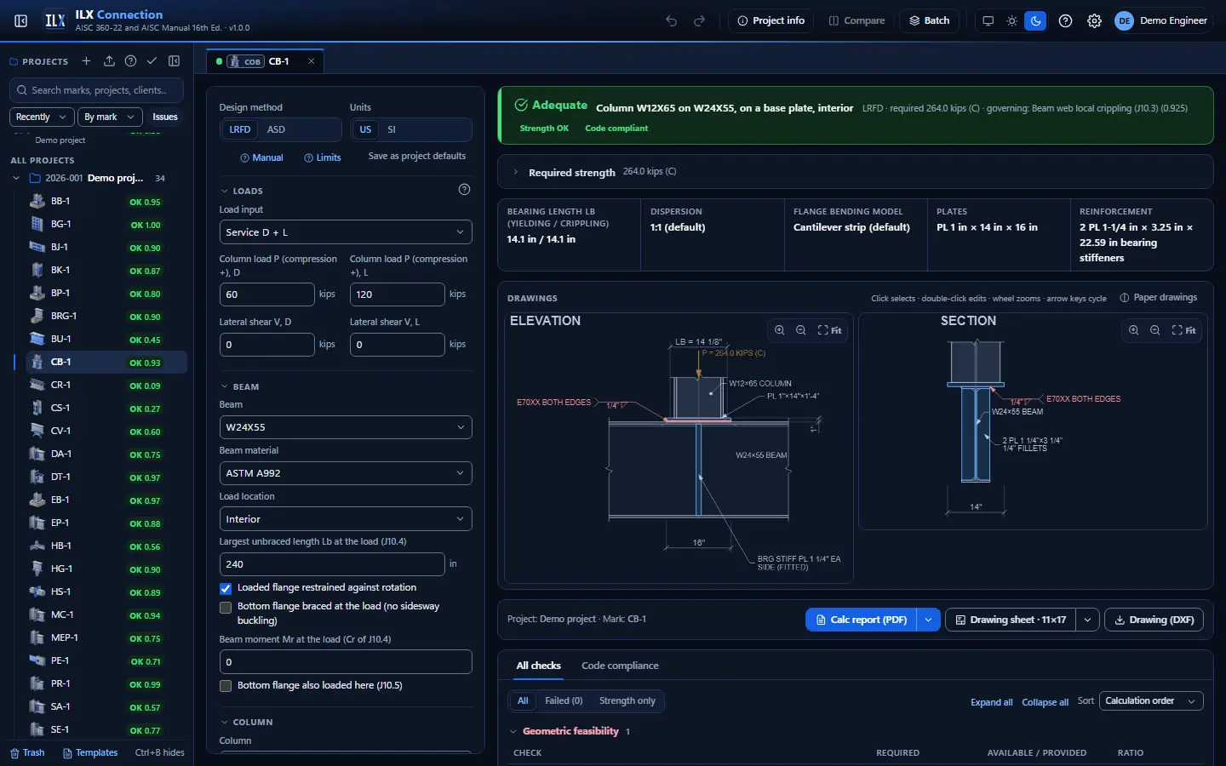Zoom out on the Elevation drawing
1226x766 pixels.
pos(800,330)
